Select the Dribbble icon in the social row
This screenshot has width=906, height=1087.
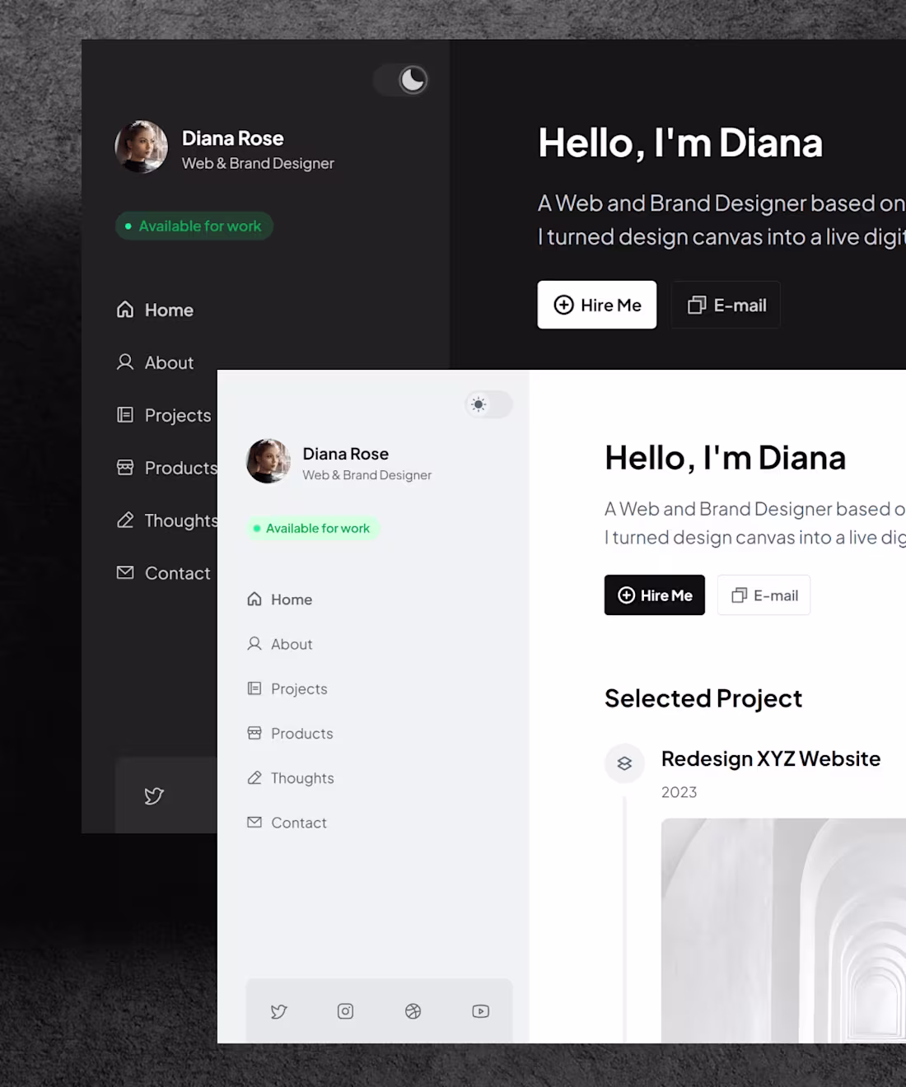413,1011
